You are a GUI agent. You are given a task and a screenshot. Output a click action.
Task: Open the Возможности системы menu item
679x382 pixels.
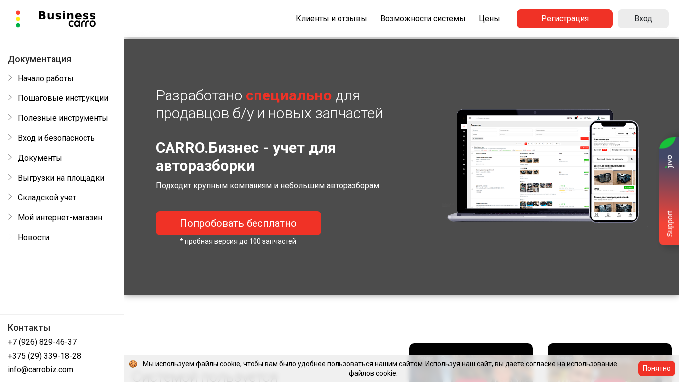pyautogui.click(x=423, y=19)
